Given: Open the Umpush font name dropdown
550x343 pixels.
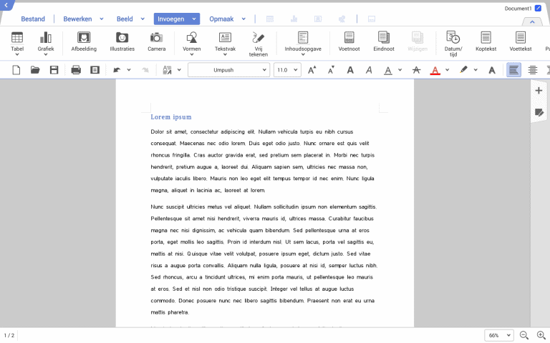Looking at the screenshot, I should tap(228, 70).
